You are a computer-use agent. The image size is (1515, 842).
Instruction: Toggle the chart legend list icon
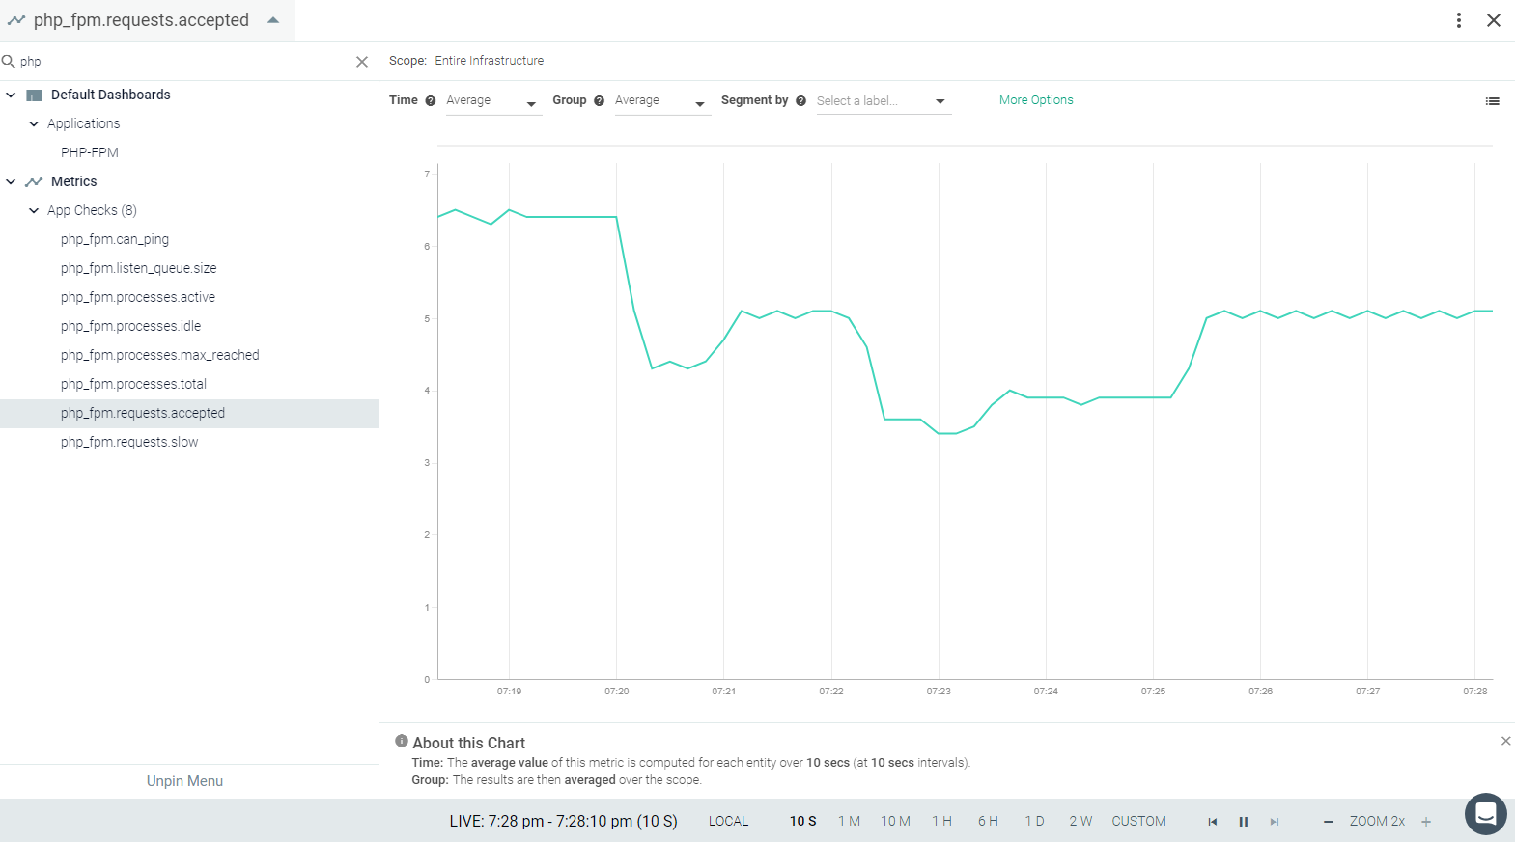[x=1492, y=101]
